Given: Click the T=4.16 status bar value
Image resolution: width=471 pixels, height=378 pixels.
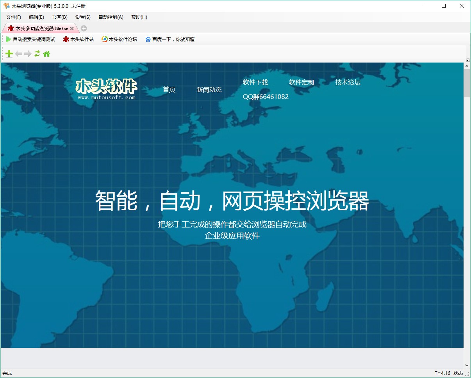Looking at the screenshot, I should (442, 373).
